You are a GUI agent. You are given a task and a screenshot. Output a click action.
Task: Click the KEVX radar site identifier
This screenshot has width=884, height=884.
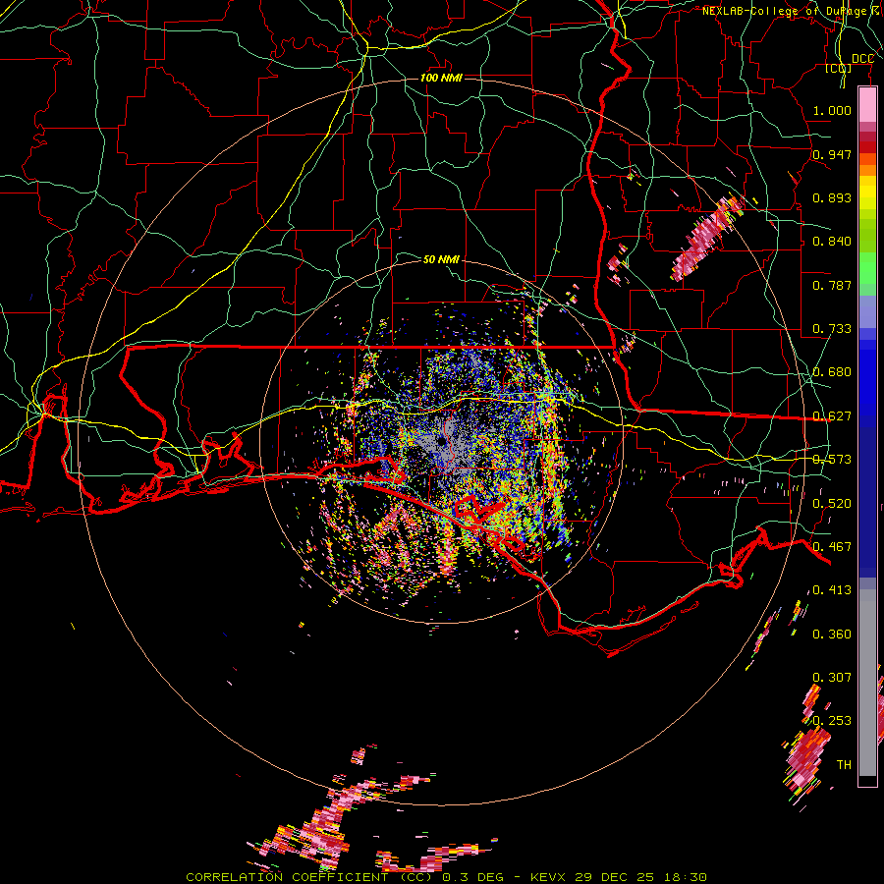[550, 877]
